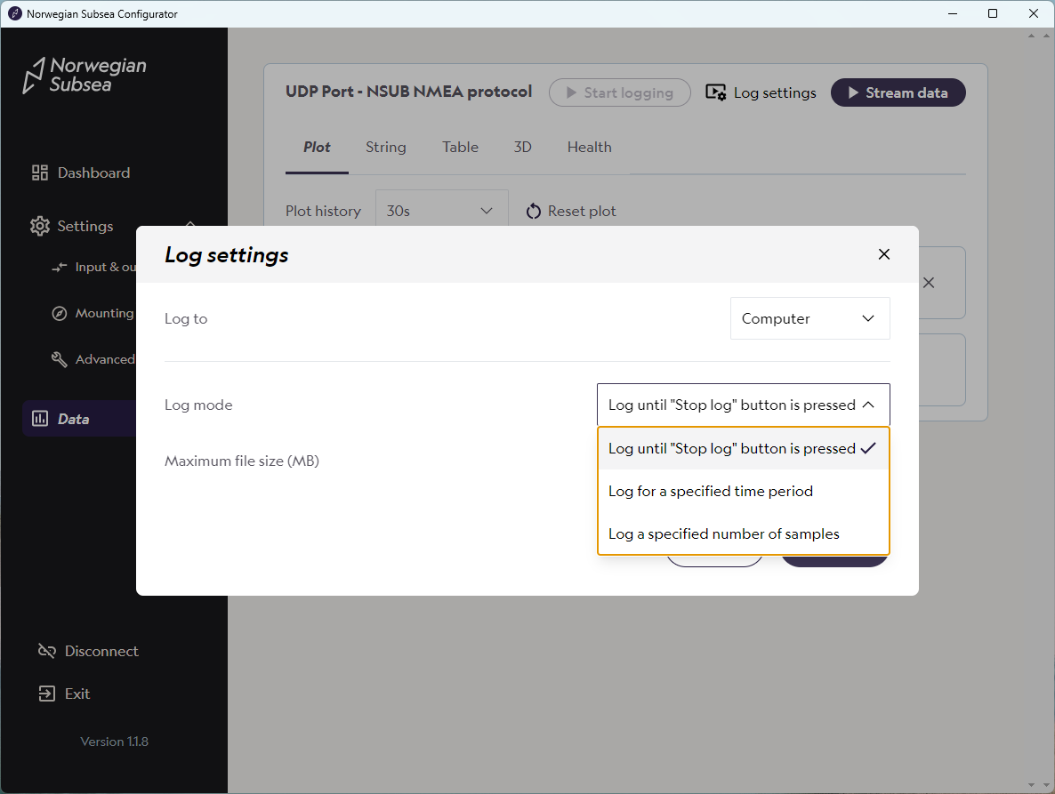The width and height of the screenshot is (1055, 794).
Task: Collapse the Settings section chevron
Action: click(x=190, y=223)
